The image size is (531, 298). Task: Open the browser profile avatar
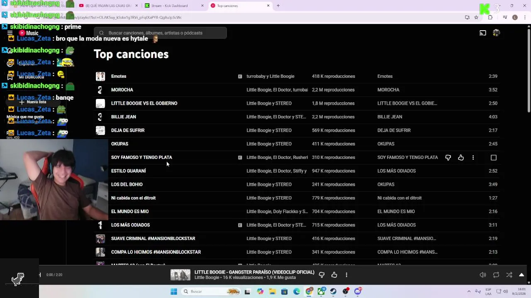pos(515,17)
